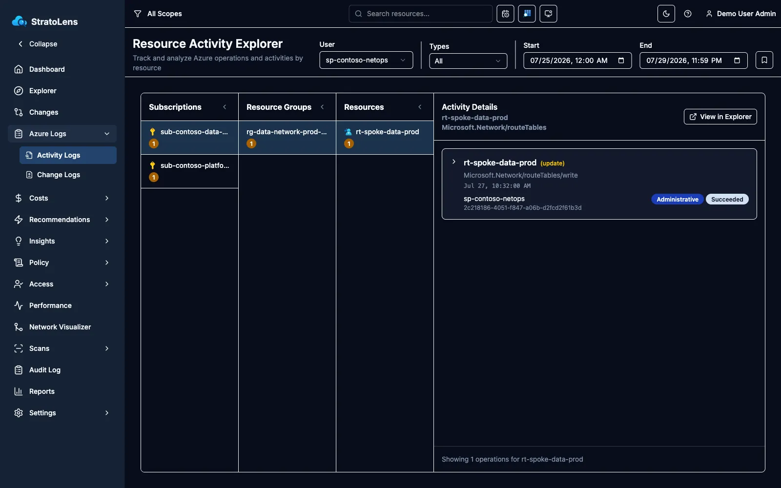Open the End date calendar picker

[x=737, y=61]
